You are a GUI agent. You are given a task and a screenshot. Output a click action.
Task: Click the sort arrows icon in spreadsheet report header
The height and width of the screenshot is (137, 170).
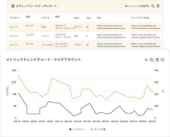click(148, 6)
